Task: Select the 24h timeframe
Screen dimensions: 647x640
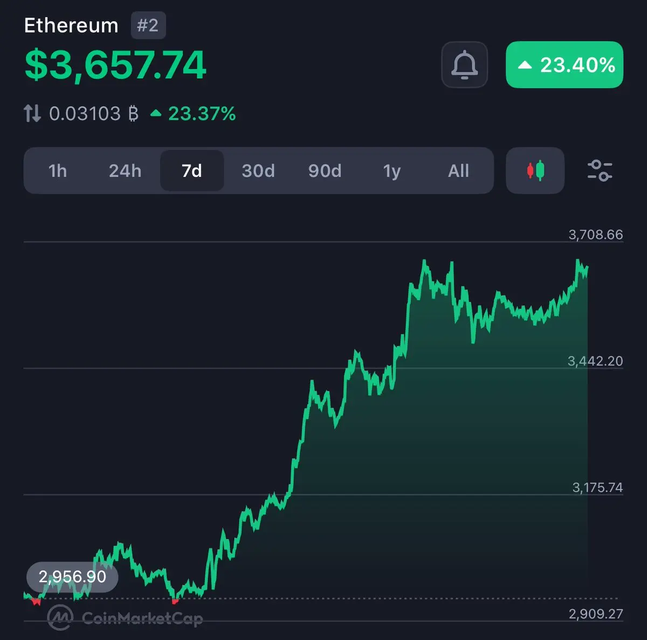Action: pyautogui.click(x=125, y=171)
